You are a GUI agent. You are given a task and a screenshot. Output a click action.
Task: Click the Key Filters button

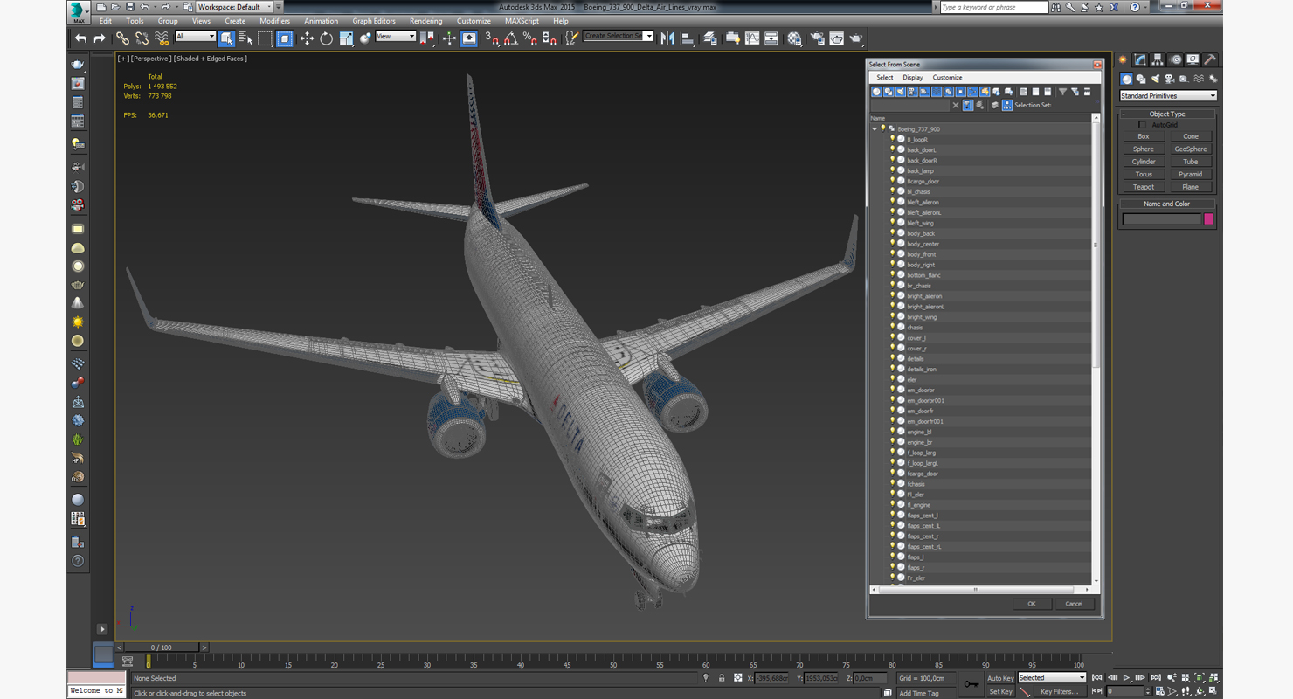pos(1058,692)
